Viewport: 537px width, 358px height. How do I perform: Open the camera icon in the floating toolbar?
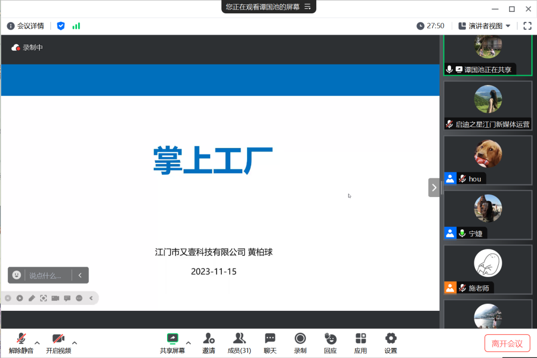tap(55, 298)
